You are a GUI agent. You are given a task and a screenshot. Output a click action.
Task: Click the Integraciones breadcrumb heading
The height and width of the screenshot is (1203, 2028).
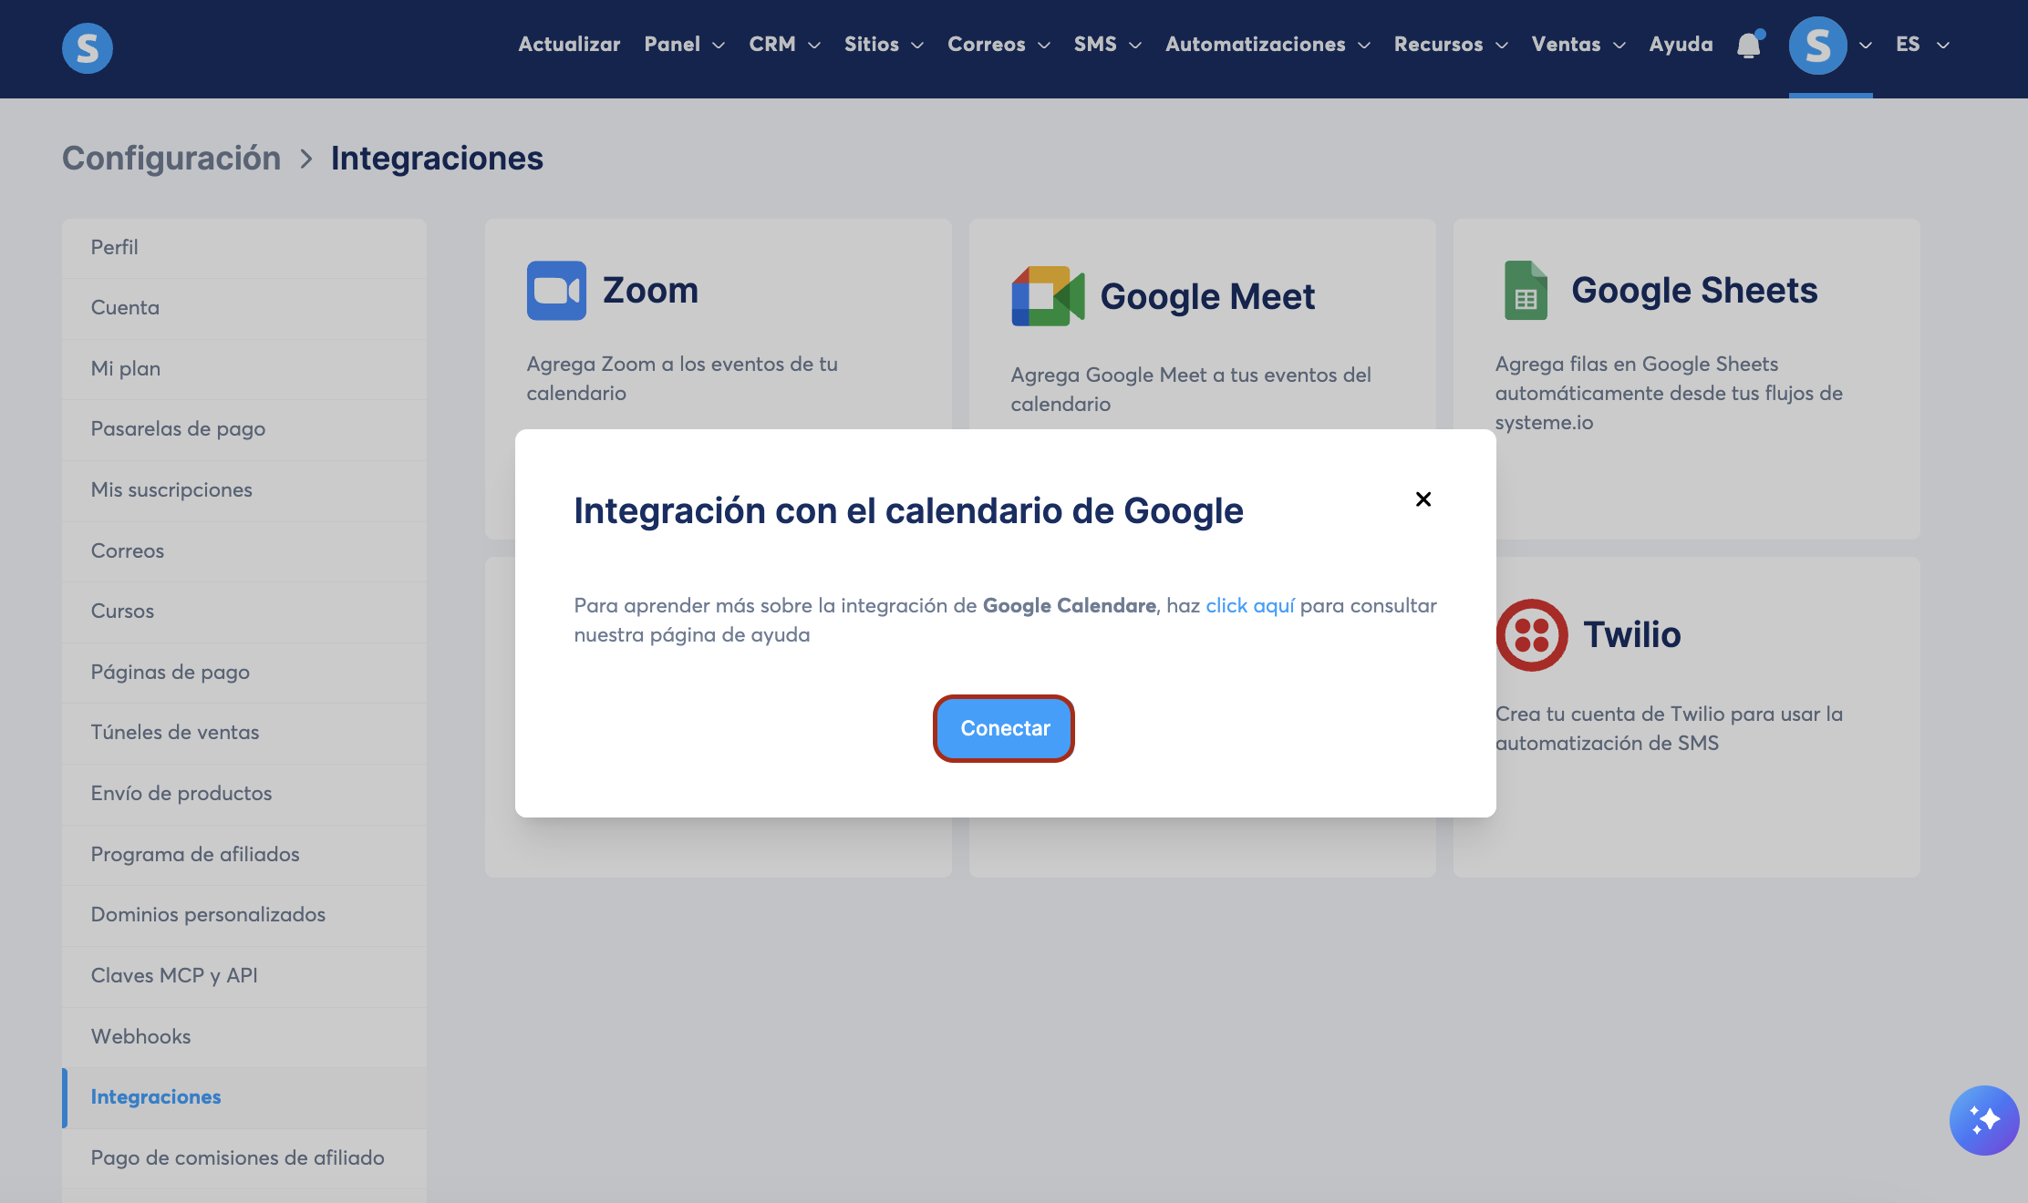point(437,159)
